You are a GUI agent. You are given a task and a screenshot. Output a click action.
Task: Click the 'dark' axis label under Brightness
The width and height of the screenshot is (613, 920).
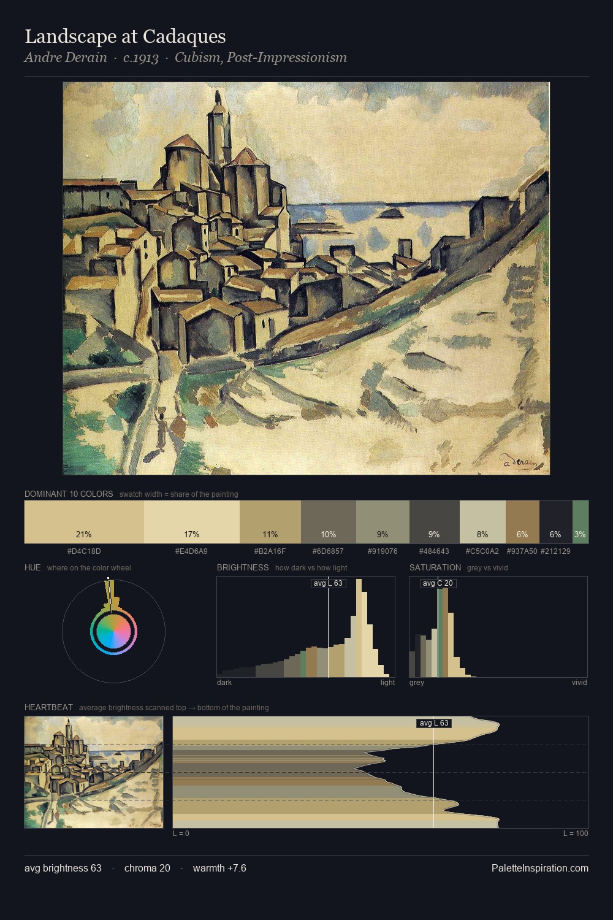point(224,683)
